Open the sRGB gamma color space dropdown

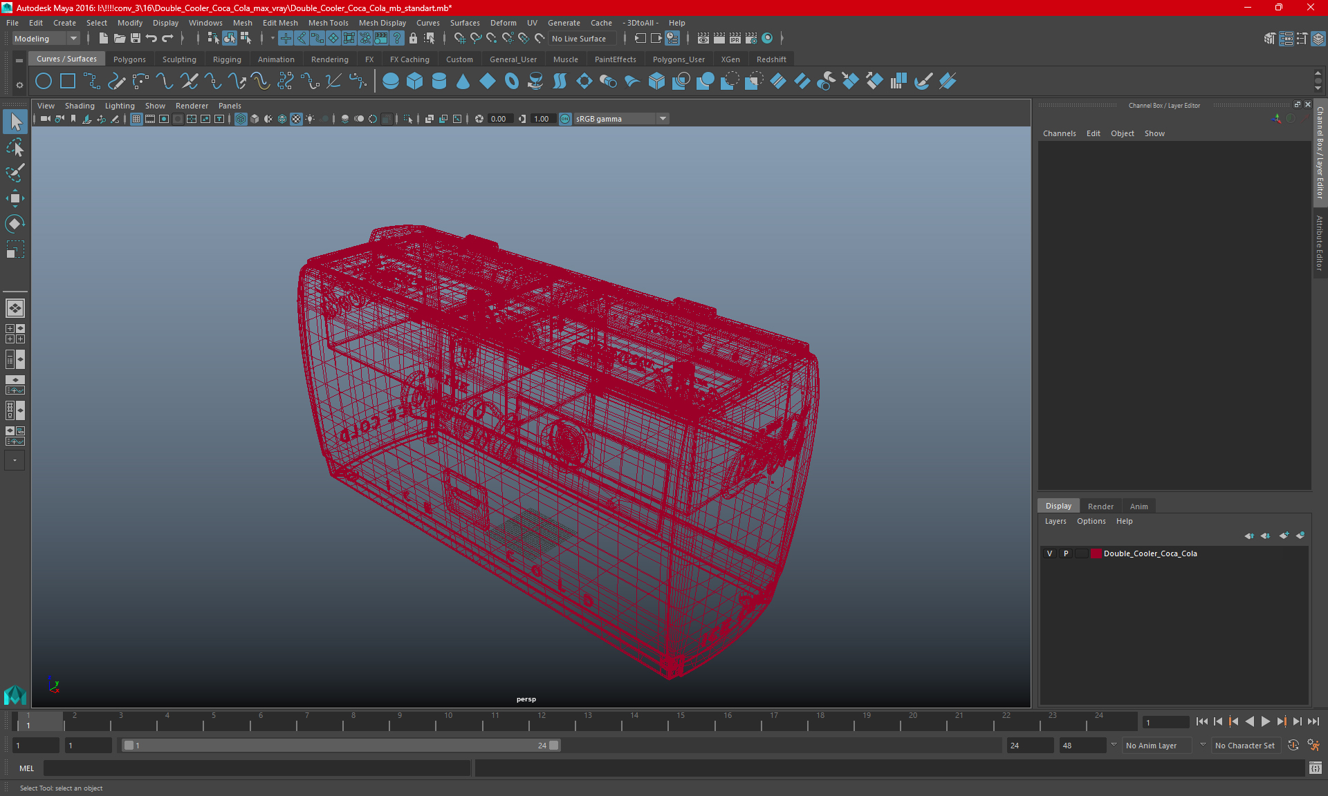pyautogui.click(x=621, y=119)
